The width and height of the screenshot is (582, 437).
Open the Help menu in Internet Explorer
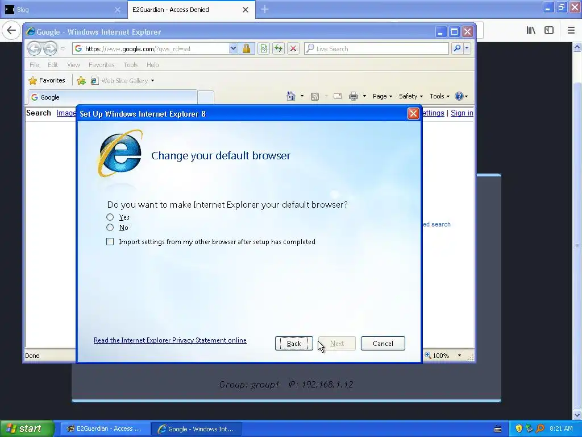[x=152, y=65]
